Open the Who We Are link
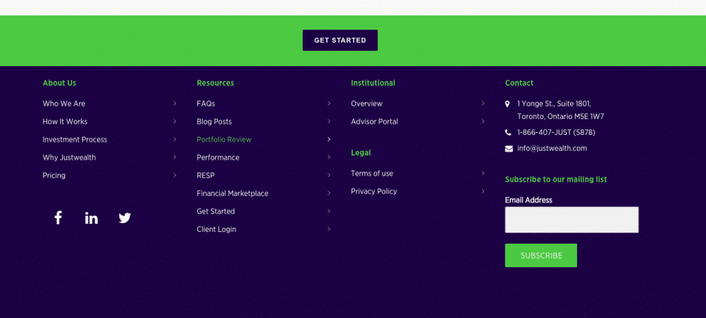The width and height of the screenshot is (706, 318). [64, 103]
